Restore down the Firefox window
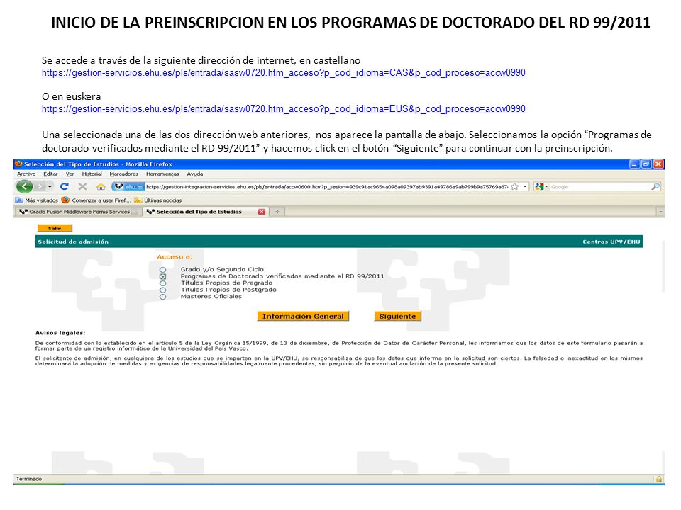 [x=647, y=164]
